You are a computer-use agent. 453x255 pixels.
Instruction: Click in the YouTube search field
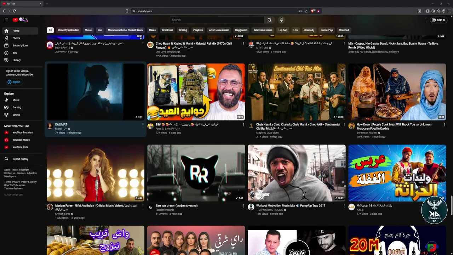click(217, 20)
